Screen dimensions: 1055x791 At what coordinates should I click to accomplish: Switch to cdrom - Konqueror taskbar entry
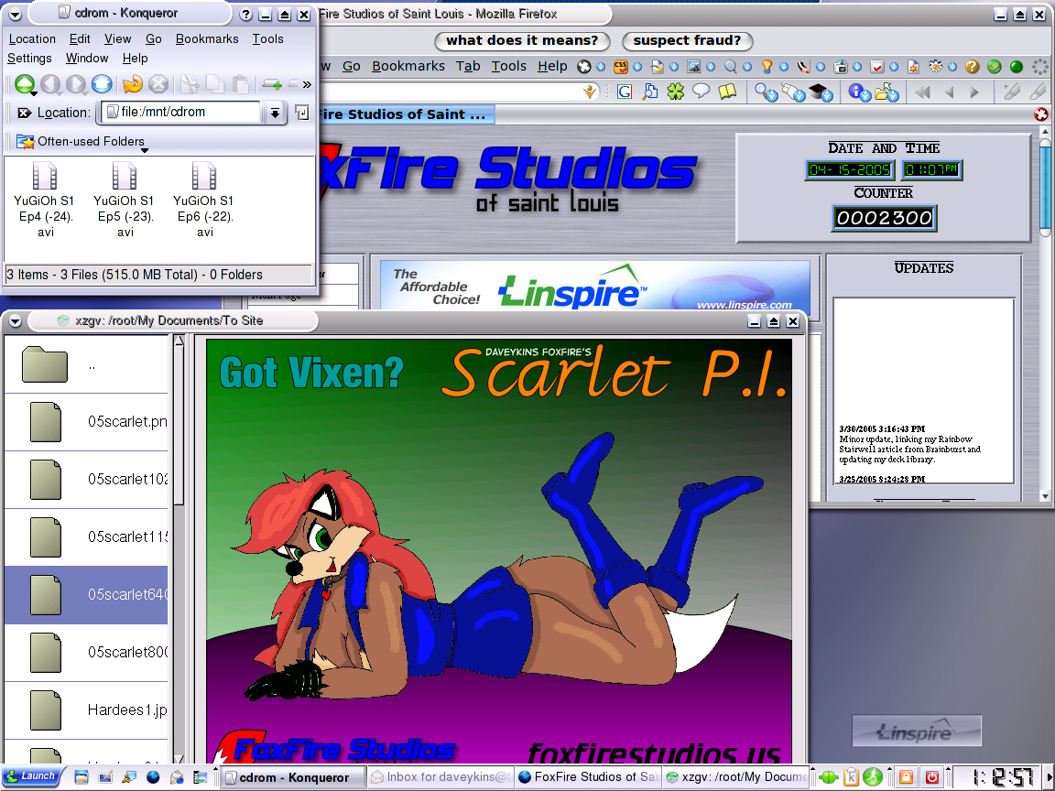click(294, 777)
